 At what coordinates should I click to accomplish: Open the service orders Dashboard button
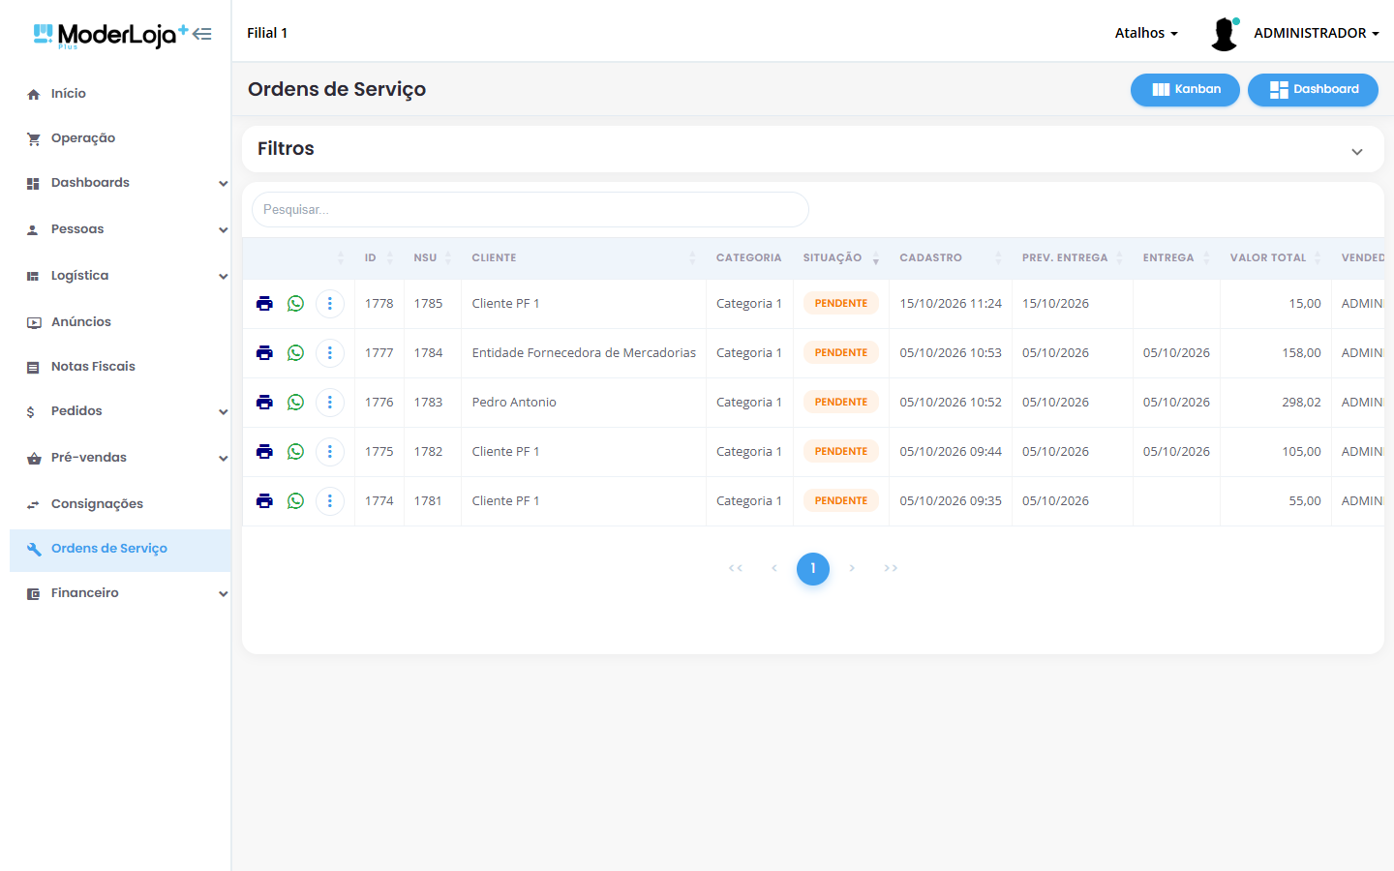[x=1313, y=90]
